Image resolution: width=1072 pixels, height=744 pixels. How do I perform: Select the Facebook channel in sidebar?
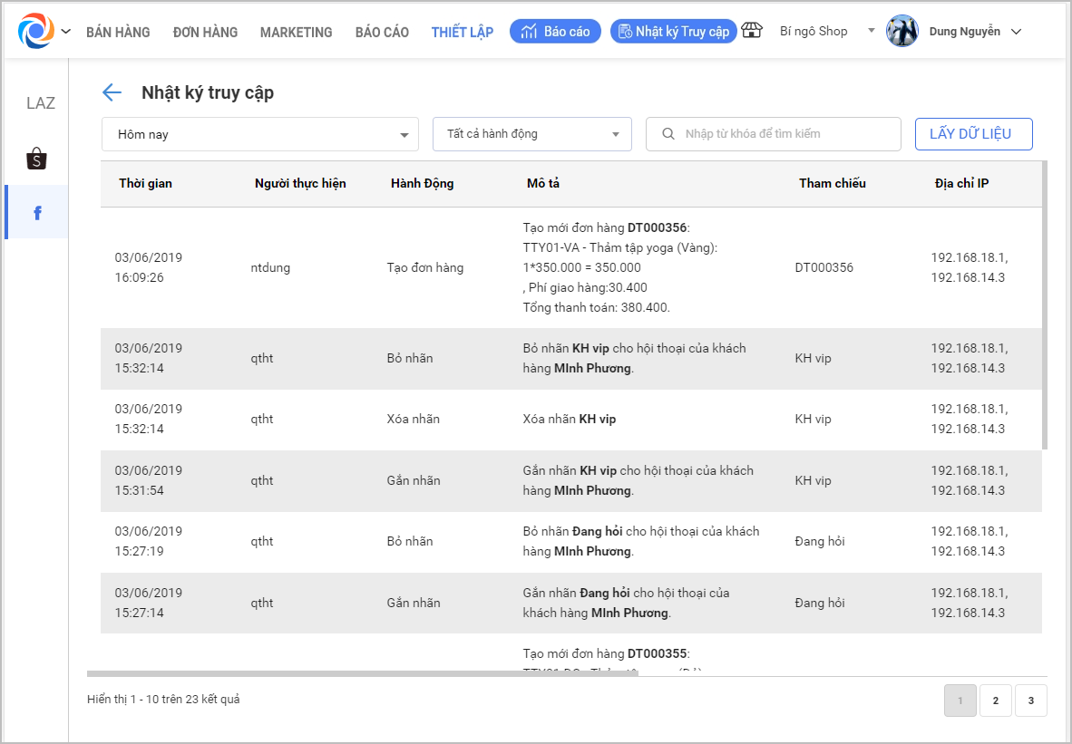pos(37,213)
